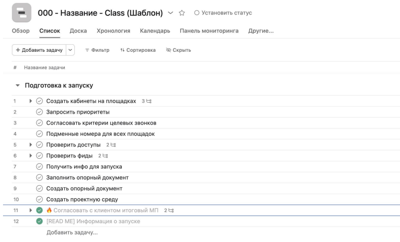
Task: Open task Создать опорный документ
Action: [x=84, y=189]
